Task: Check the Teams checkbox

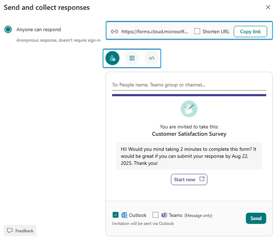Action: 155,215
